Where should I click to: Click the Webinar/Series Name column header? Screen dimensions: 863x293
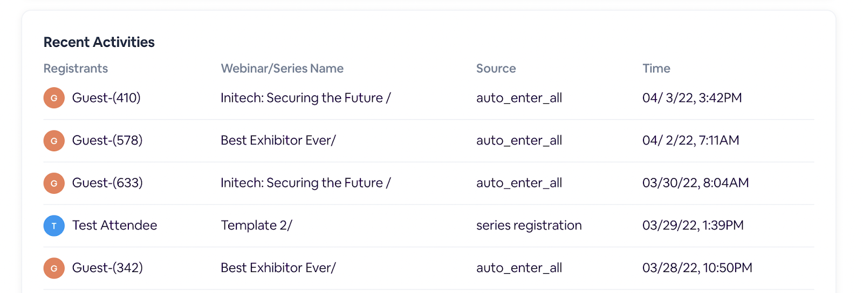click(282, 68)
